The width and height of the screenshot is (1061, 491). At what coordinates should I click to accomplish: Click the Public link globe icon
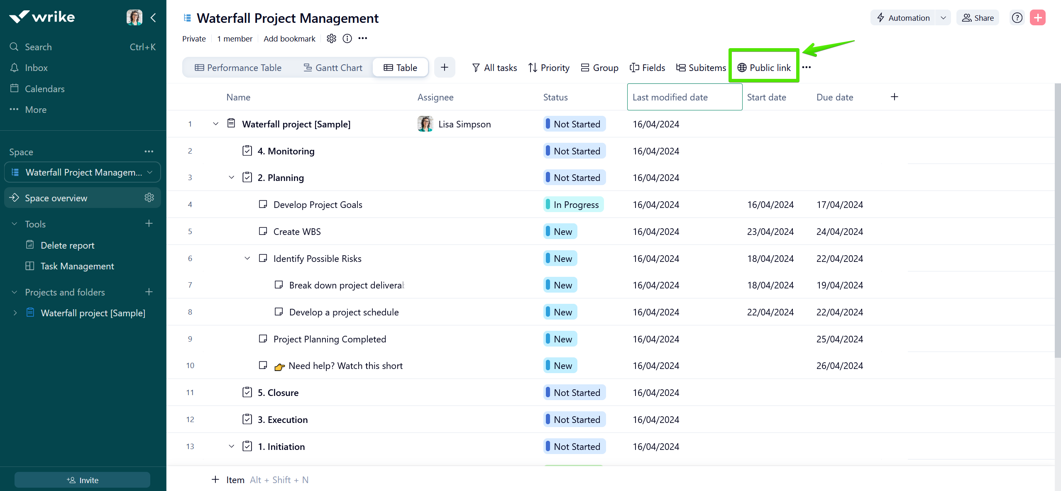tap(742, 68)
